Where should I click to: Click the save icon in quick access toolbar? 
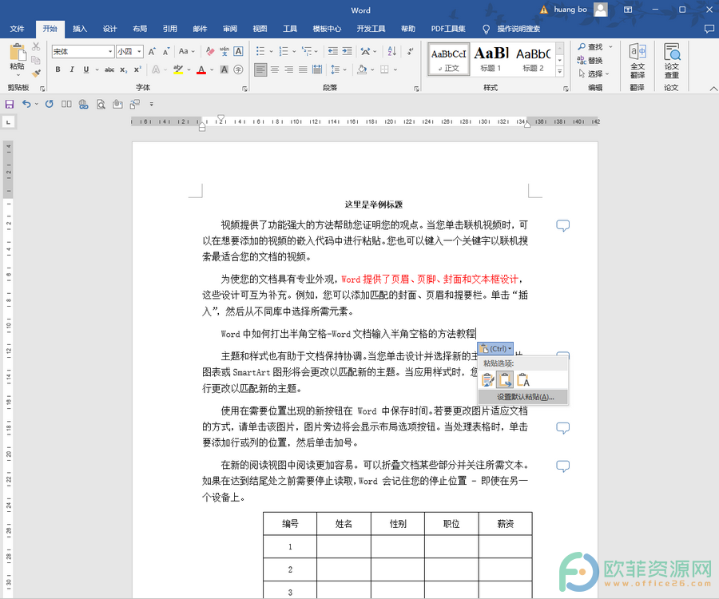[x=9, y=104]
